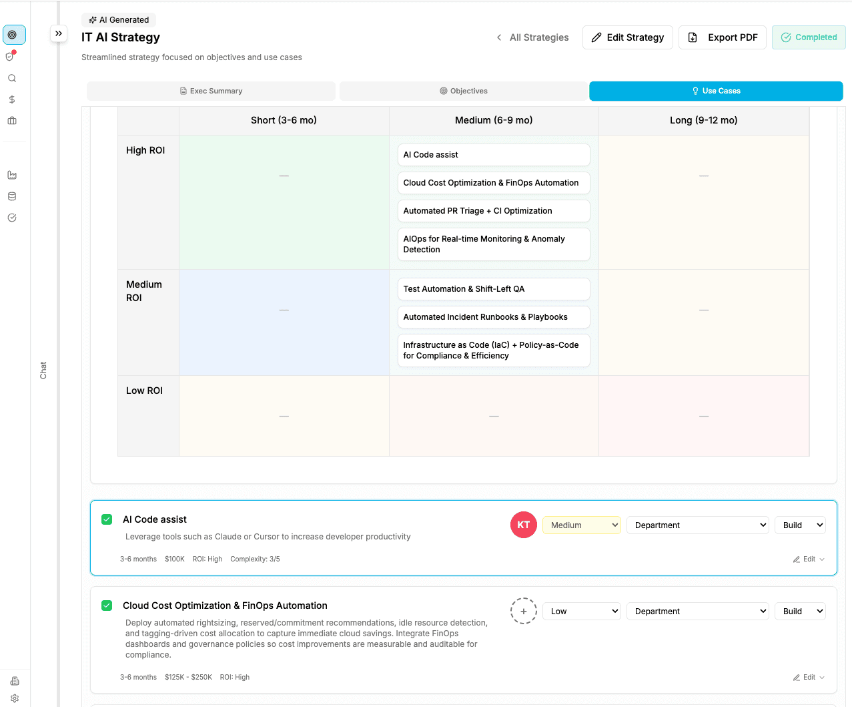This screenshot has width=852, height=707.
Task: Open the database icon in sidebar
Action: point(12,196)
